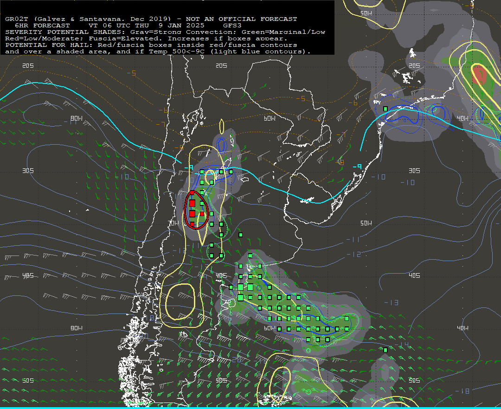Click the '-14' temperature contour label

[401, 344]
